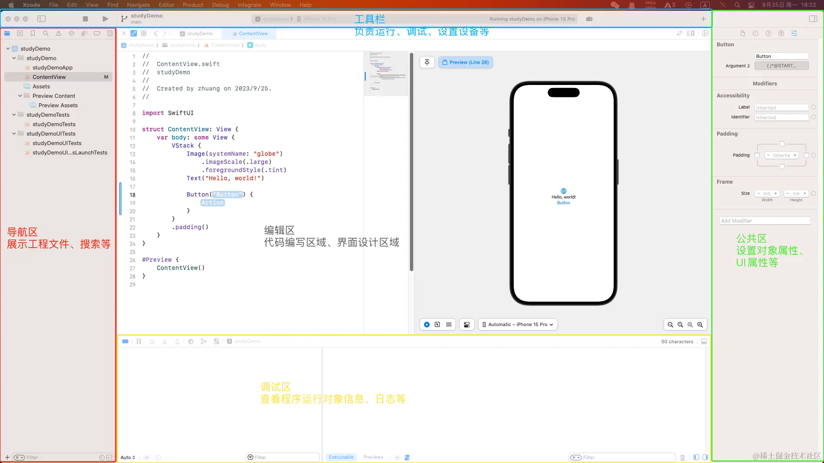Click the clear console trash icon
This screenshot has width=824, height=463.
(682, 457)
